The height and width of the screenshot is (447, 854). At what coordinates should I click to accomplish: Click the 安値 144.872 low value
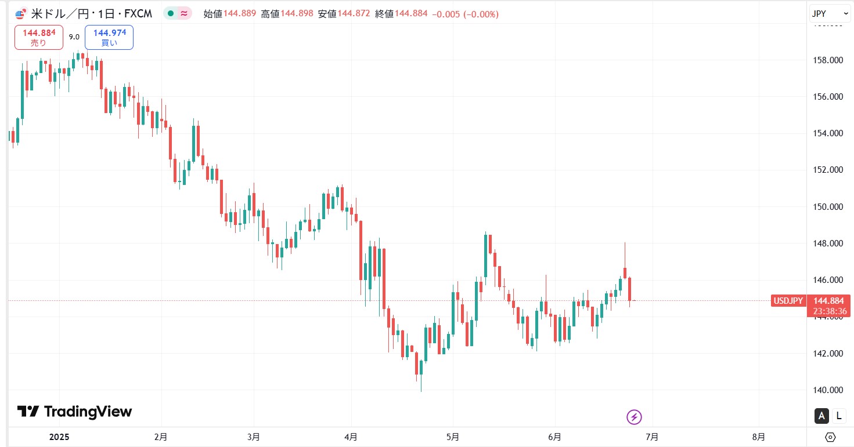click(344, 14)
